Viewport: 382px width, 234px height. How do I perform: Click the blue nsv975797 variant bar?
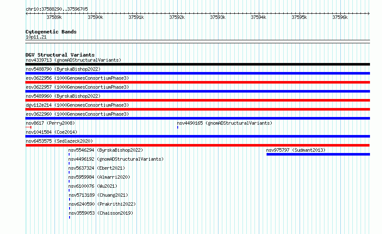pyautogui.click(x=318, y=154)
